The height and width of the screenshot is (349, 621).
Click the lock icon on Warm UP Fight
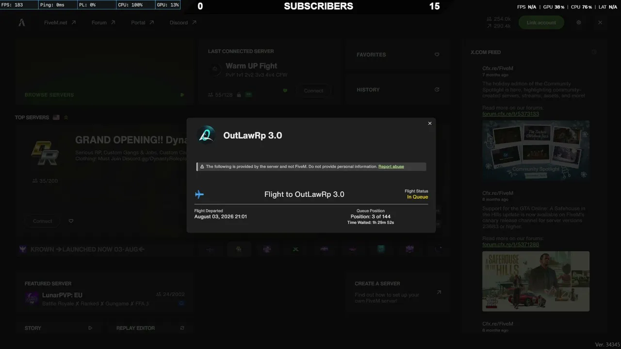click(x=239, y=95)
